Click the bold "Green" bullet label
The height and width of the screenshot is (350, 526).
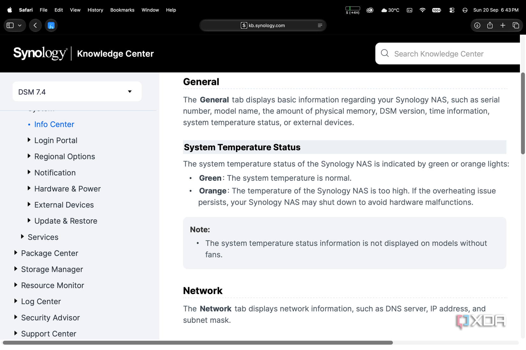(210, 178)
